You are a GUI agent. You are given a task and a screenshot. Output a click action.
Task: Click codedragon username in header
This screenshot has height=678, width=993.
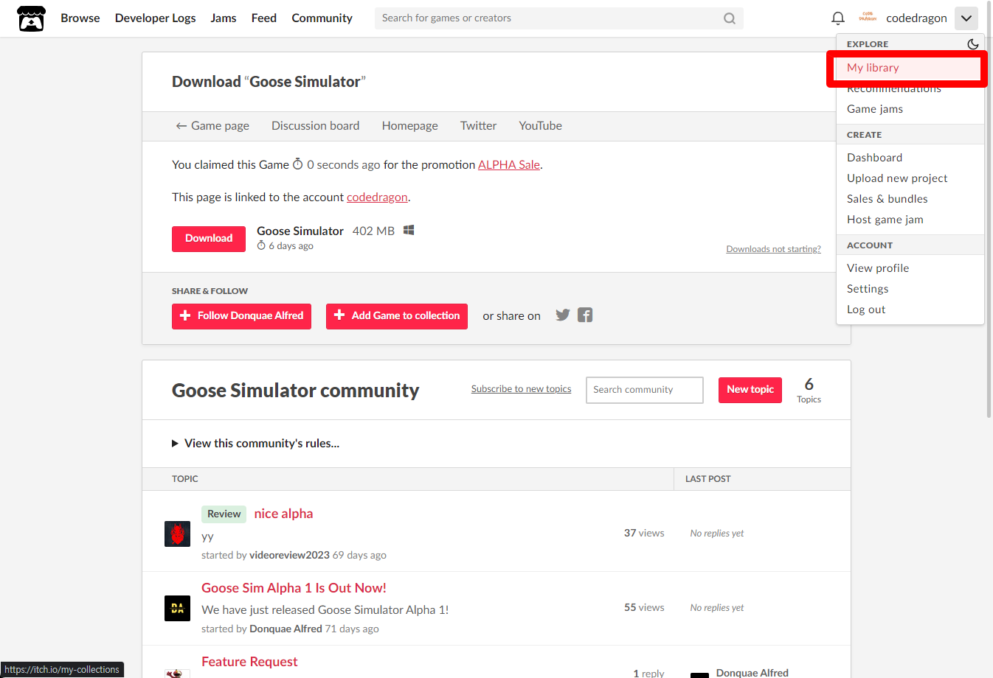pos(916,18)
